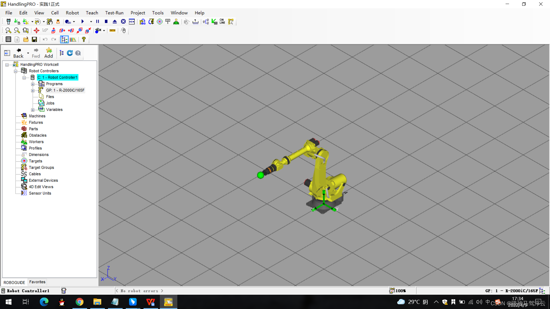Pause the simulation run
550x309 pixels.
coord(97,22)
